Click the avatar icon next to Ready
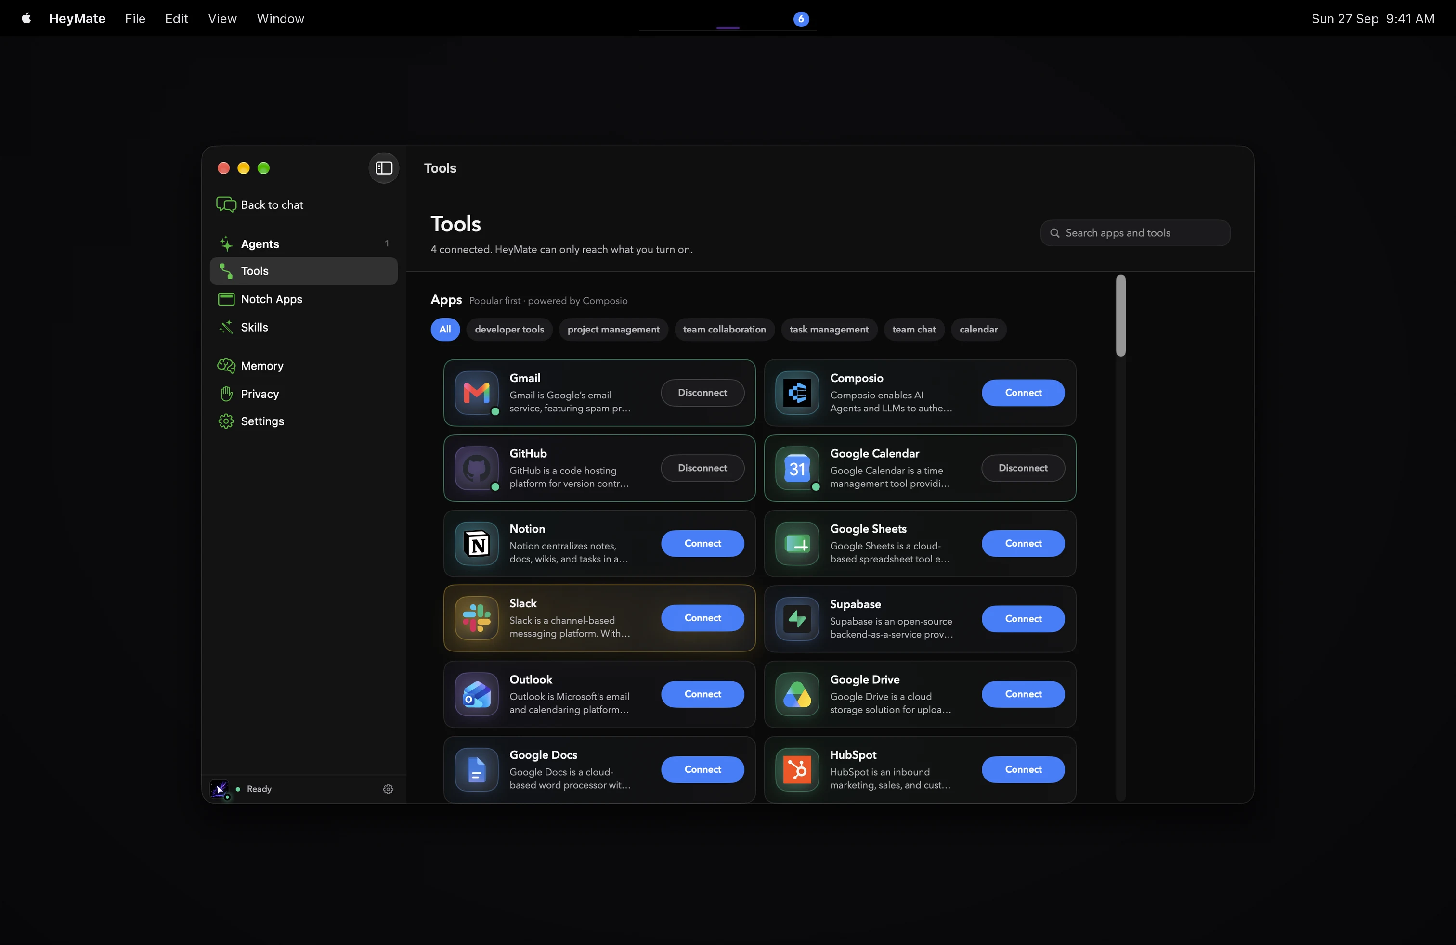1456x945 pixels. pyautogui.click(x=219, y=789)
